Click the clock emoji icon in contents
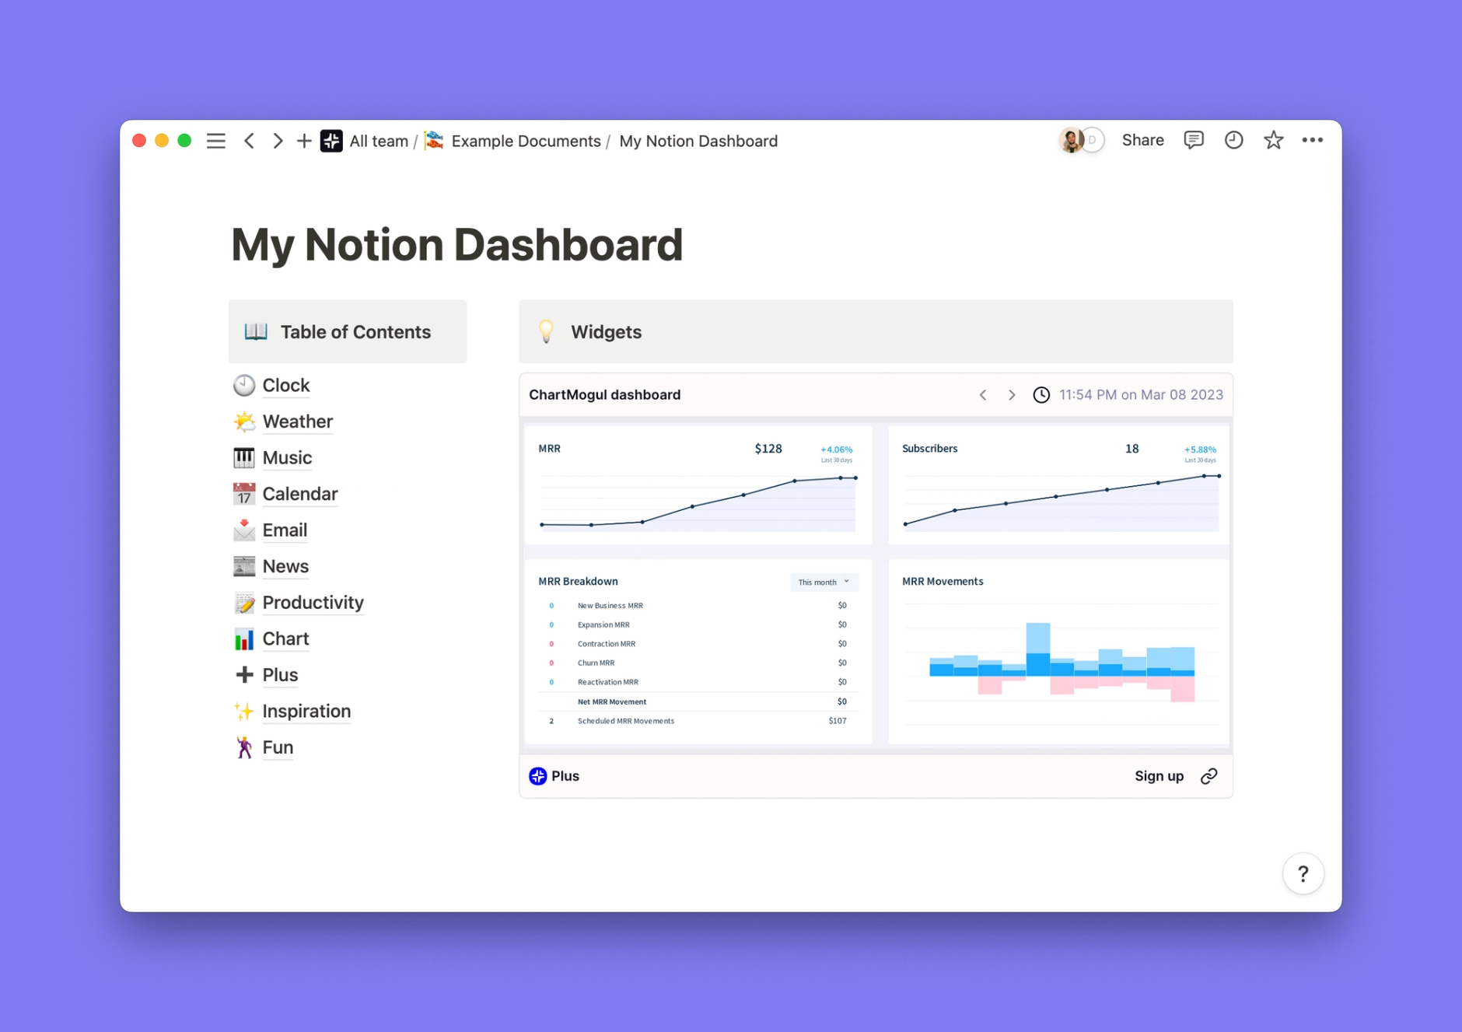 tap(244, 385)
